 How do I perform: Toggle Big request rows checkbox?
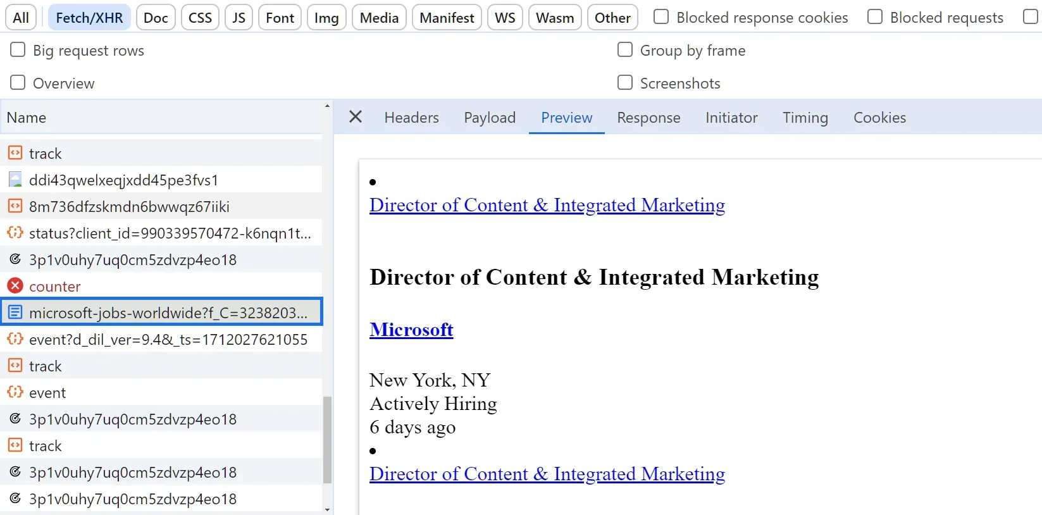tap(18, 50)
